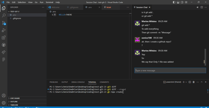Close the Session Chat tab
This screenshot has width=209, height=108.
click(x=150, y=7)
